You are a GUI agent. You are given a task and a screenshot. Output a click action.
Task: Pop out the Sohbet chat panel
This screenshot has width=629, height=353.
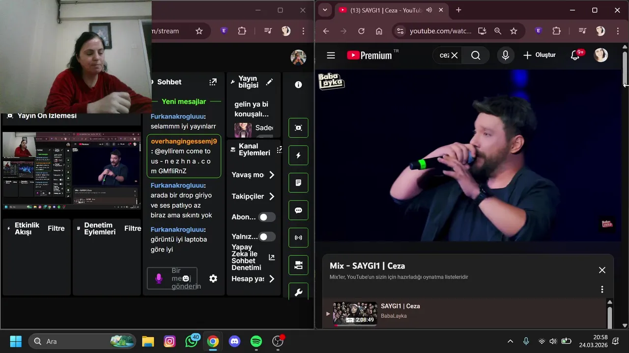tap(213, 82)
